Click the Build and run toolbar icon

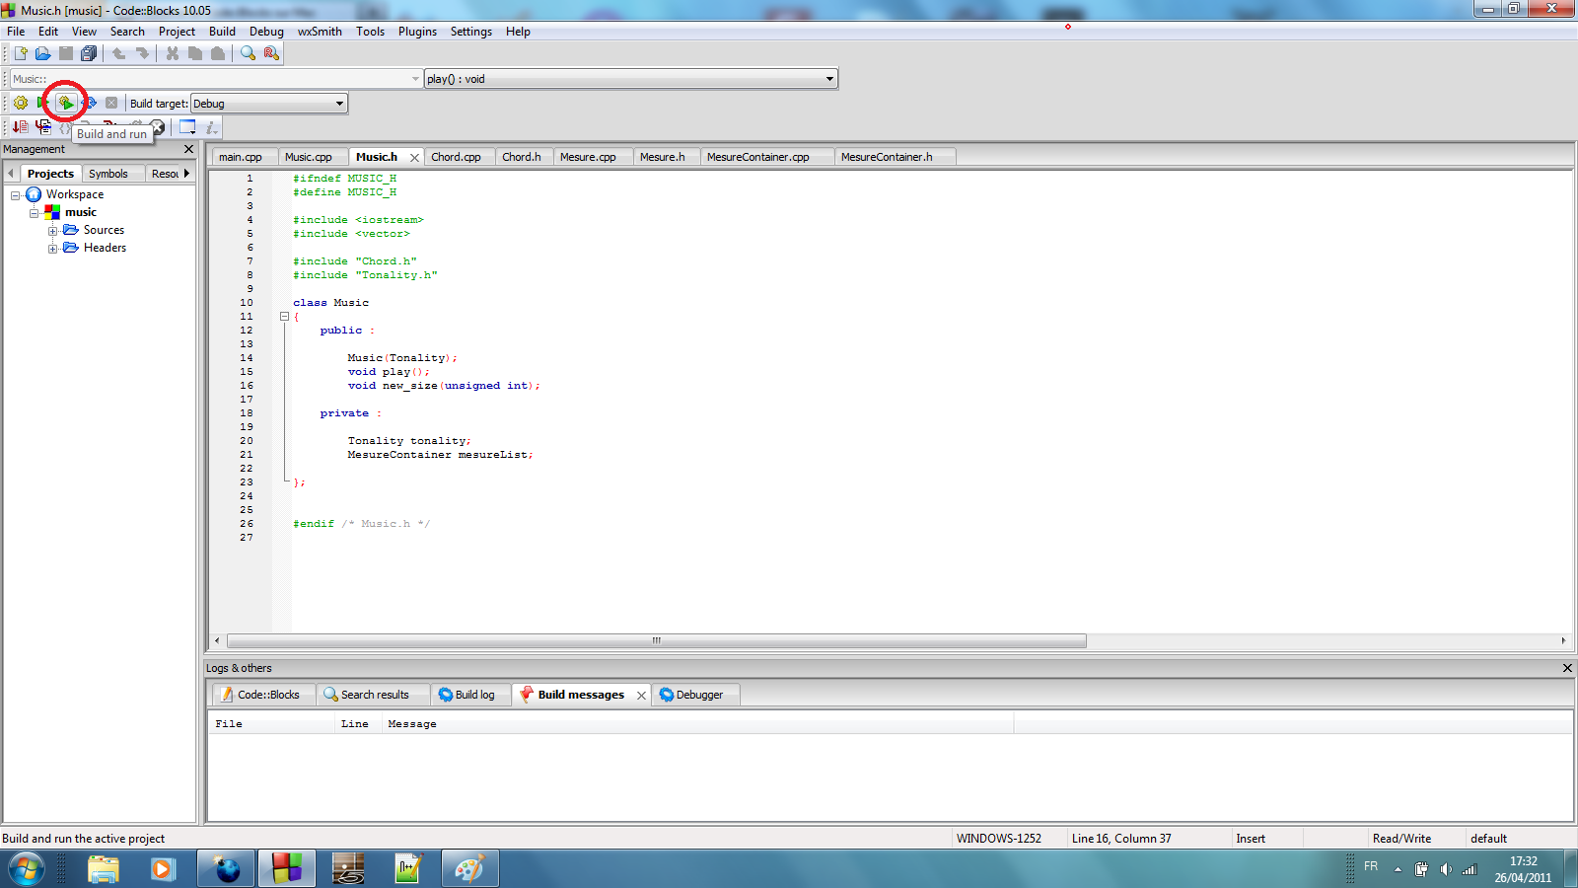click(x=65, y=103)
